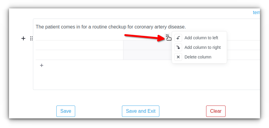Click the plus icon left of the block
This screenshot has width=269, height=128.
click(x=23, y=38)
